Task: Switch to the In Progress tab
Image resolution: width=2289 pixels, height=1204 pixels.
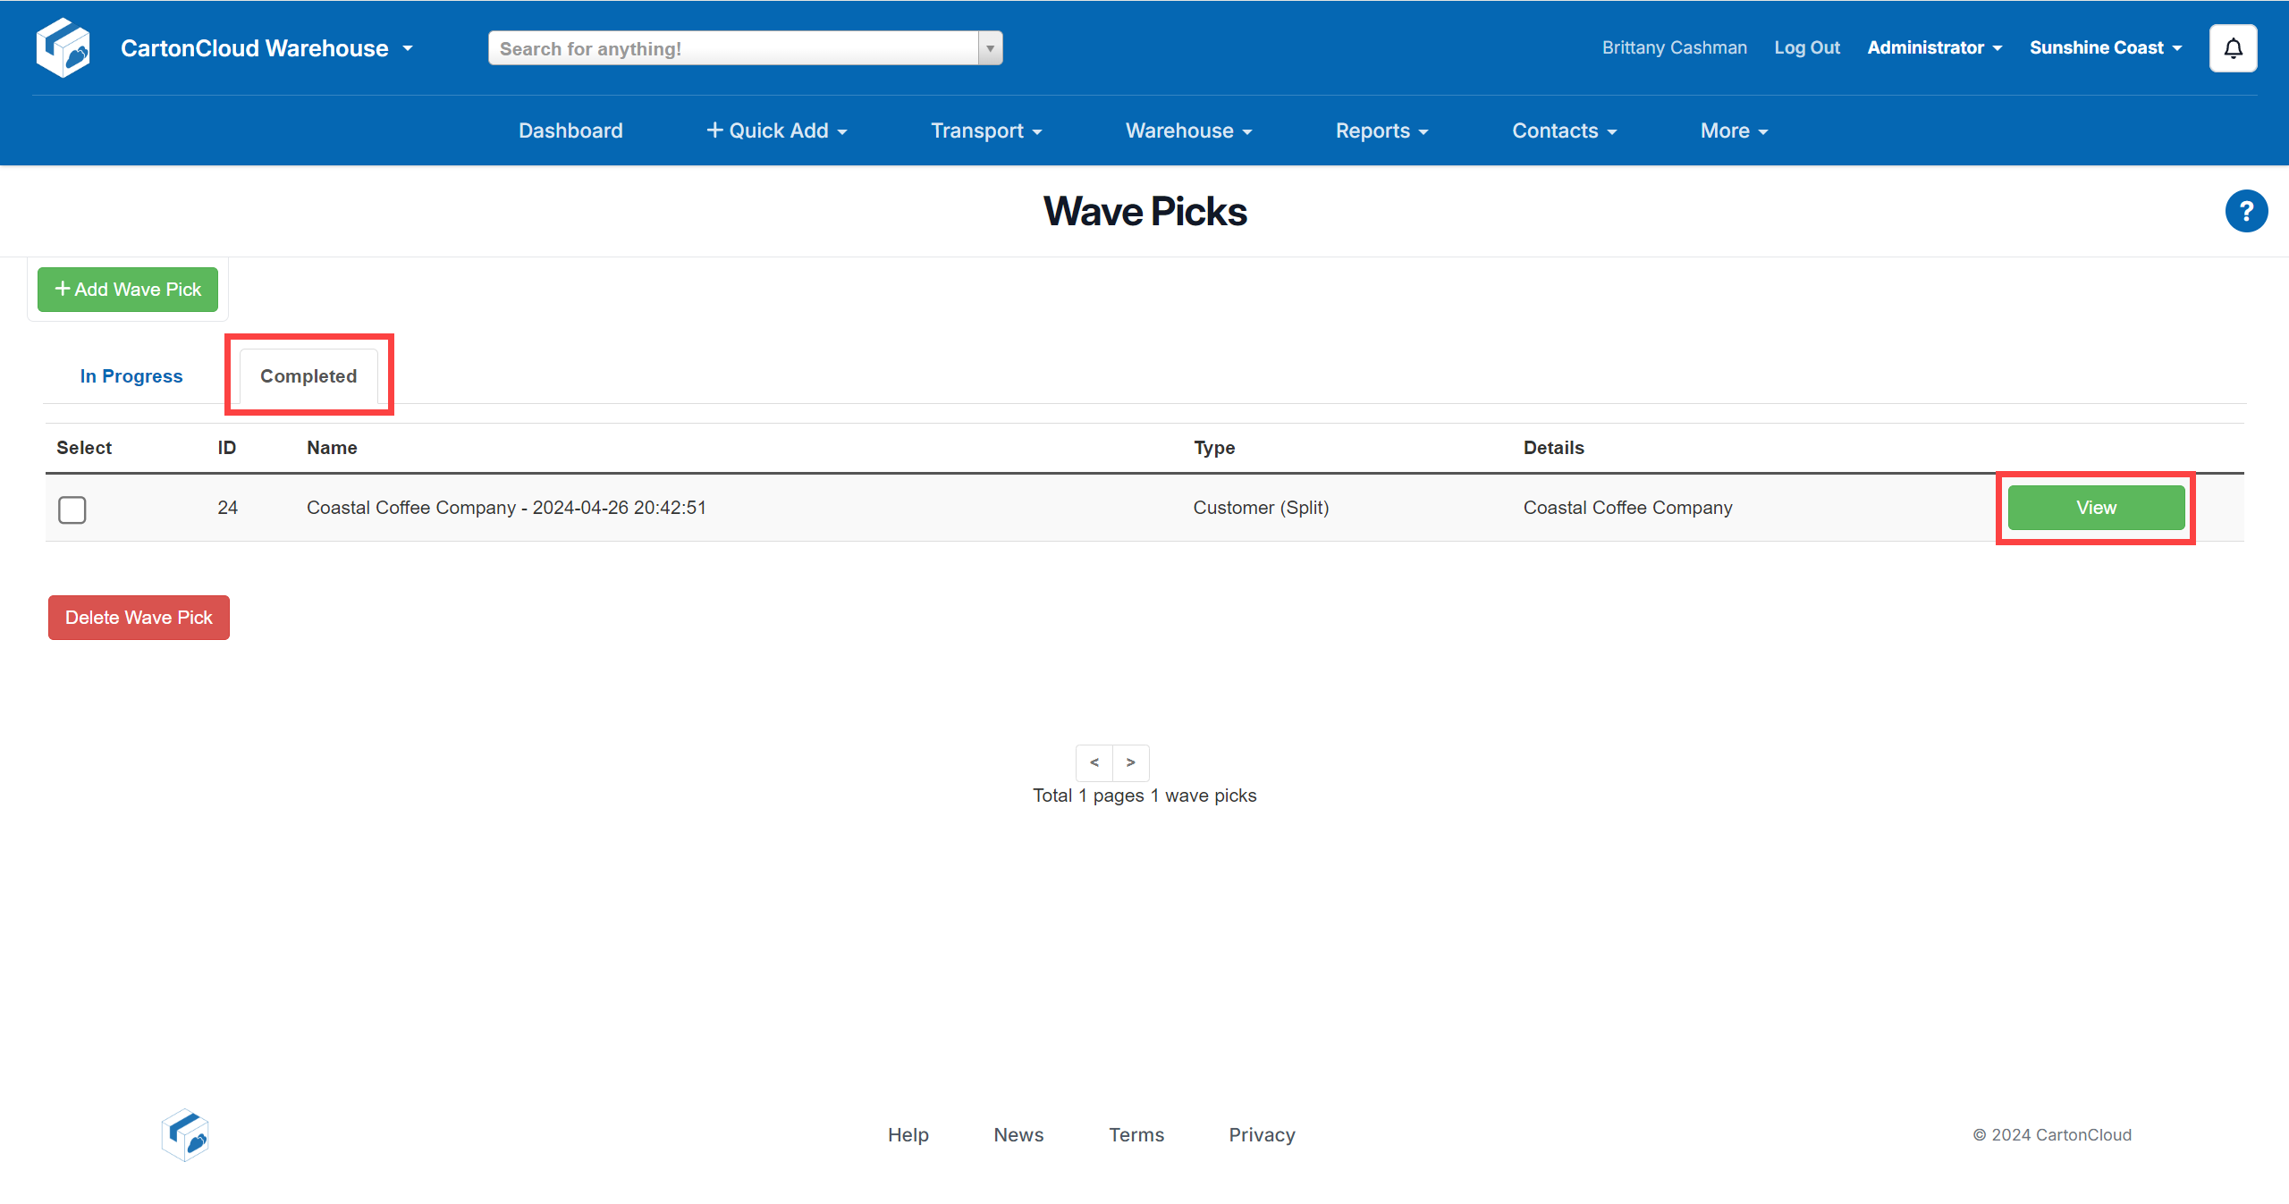Action: click(x=131, y=376)
